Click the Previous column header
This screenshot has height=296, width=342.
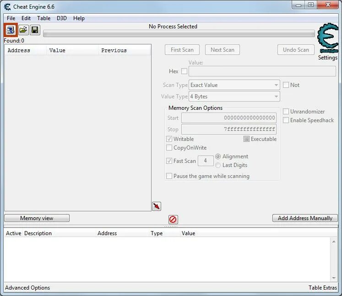pos(125,50)
